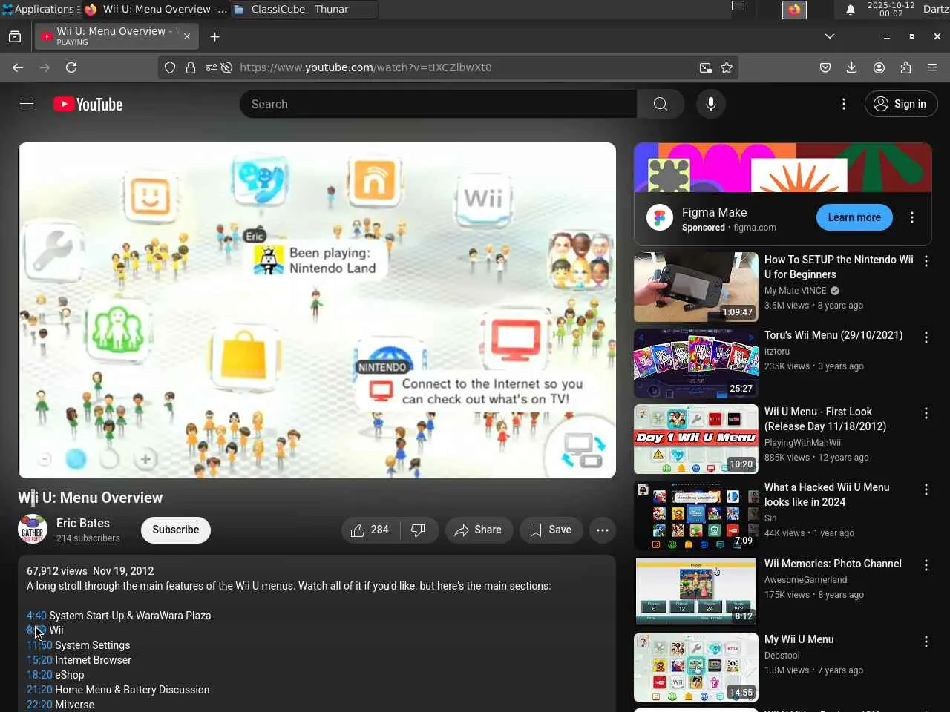
Task: Open Toru's Wii Menu video thumbnail
Action: [696, 363]
